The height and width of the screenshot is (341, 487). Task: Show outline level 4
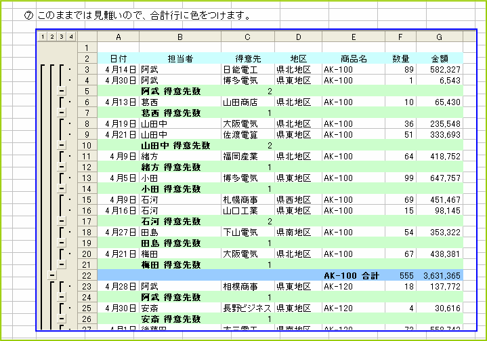pos(71,37)
